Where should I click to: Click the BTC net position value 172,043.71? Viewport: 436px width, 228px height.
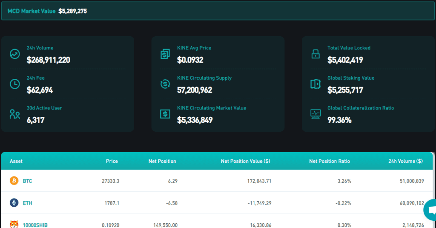click(x=259, y=181)
